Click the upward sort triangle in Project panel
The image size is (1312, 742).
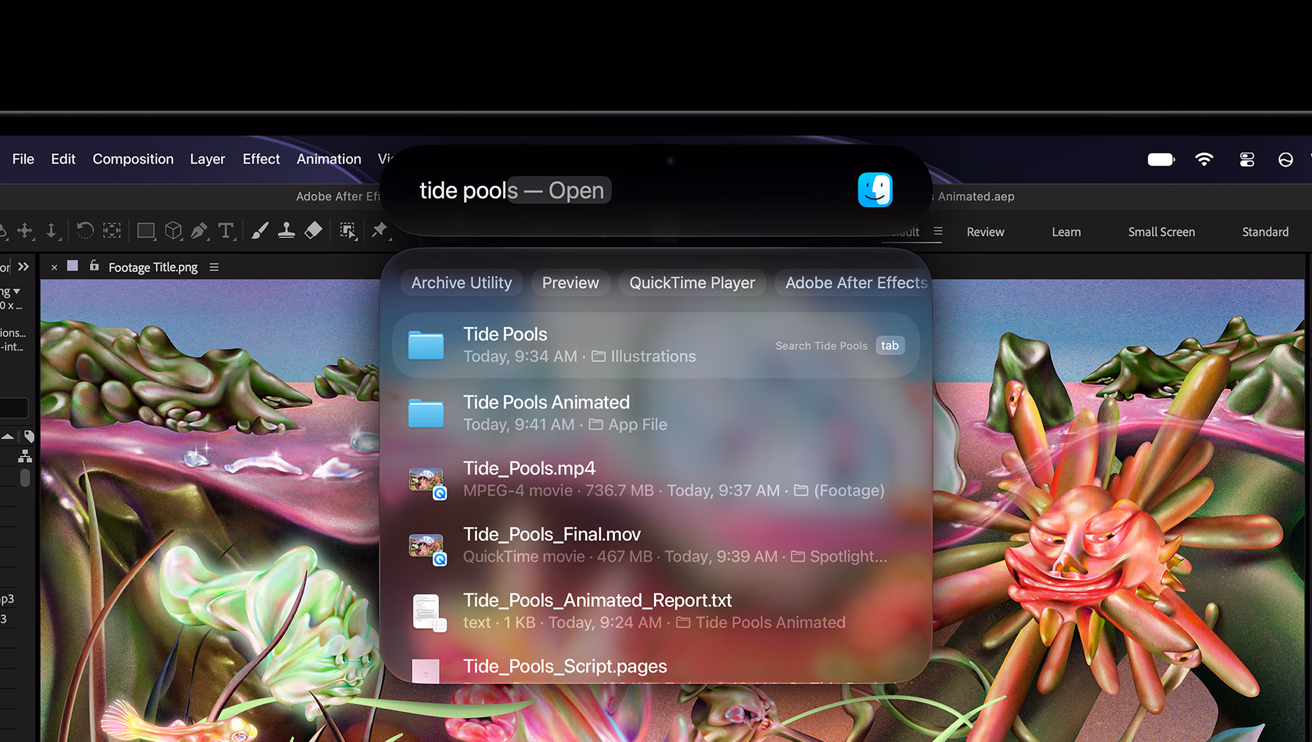click(7, 436)
